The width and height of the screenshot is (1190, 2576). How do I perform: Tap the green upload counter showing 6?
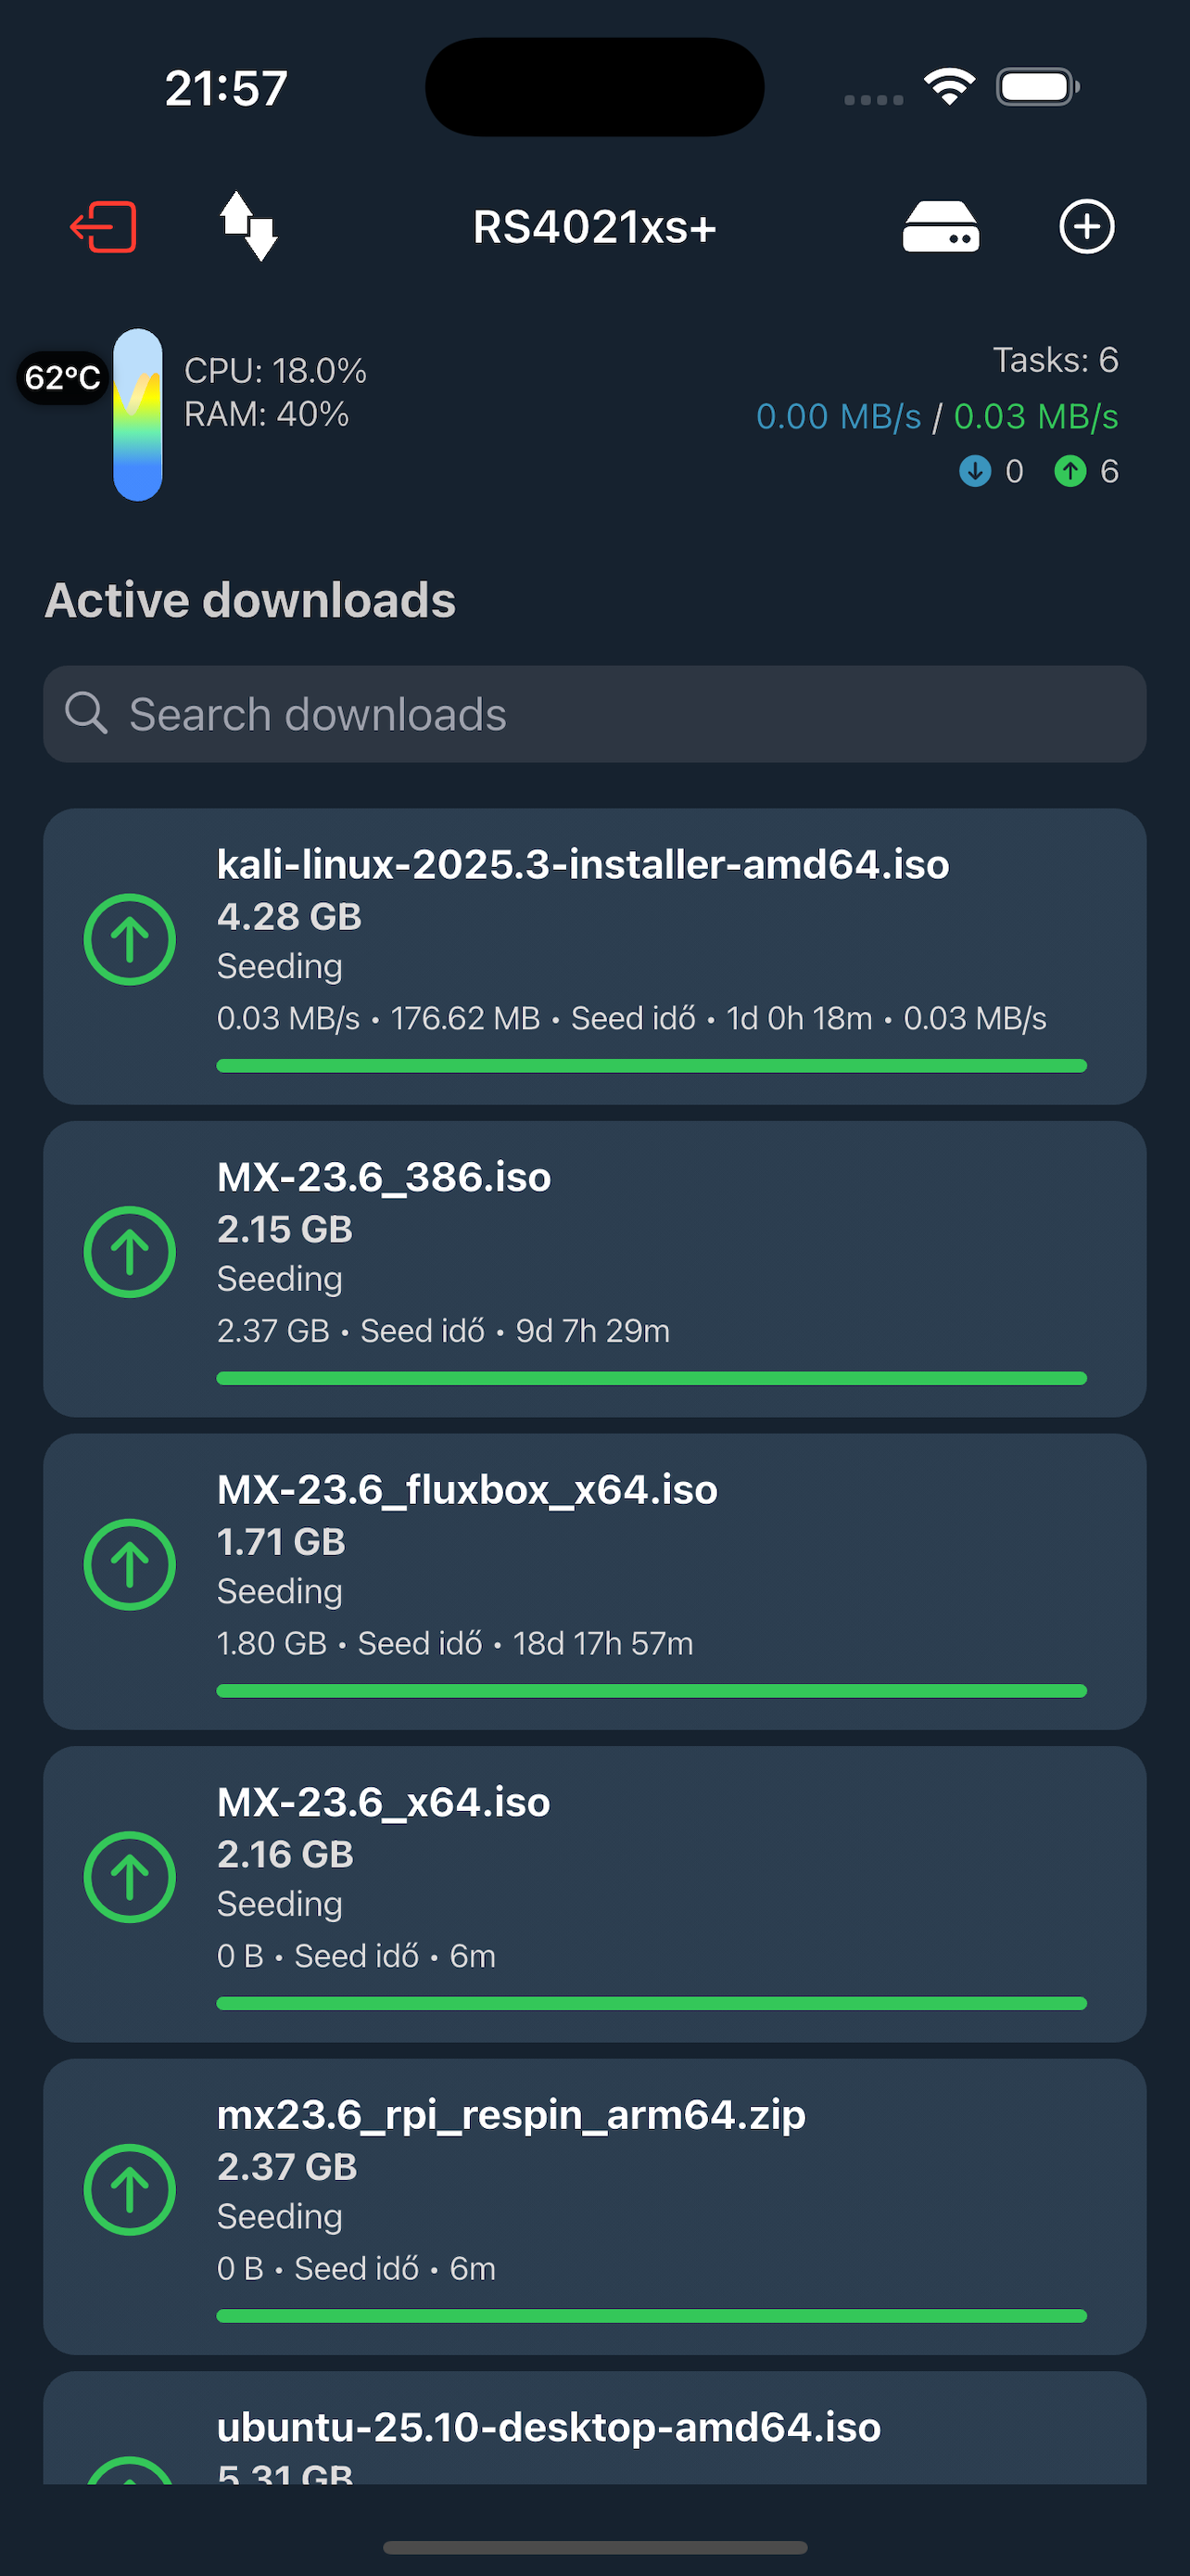1087,471
